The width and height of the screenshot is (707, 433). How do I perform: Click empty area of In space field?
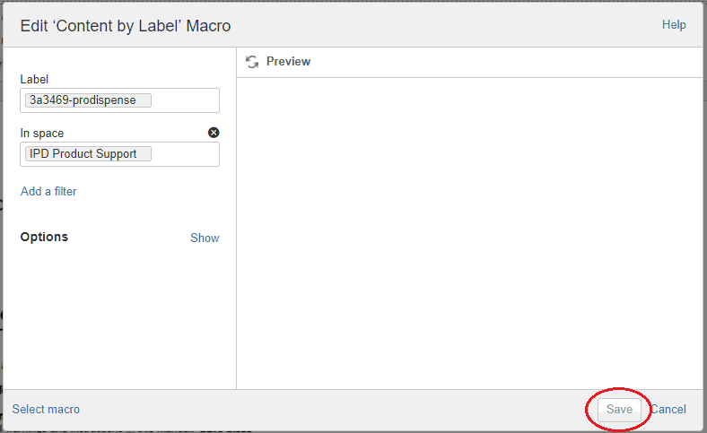point(185,154)
